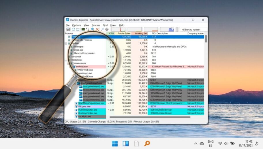263x149 pixels.
Task: Click the StartMenuExperienceHost process icon
Action: click(76, 103)
